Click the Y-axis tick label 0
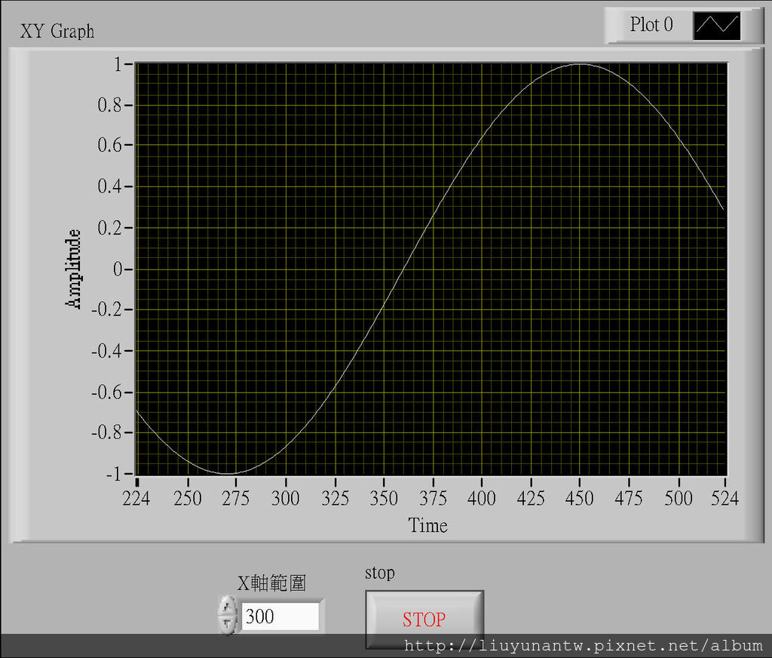Viewport: 772px width, 658px height. (x=117, y=269)
